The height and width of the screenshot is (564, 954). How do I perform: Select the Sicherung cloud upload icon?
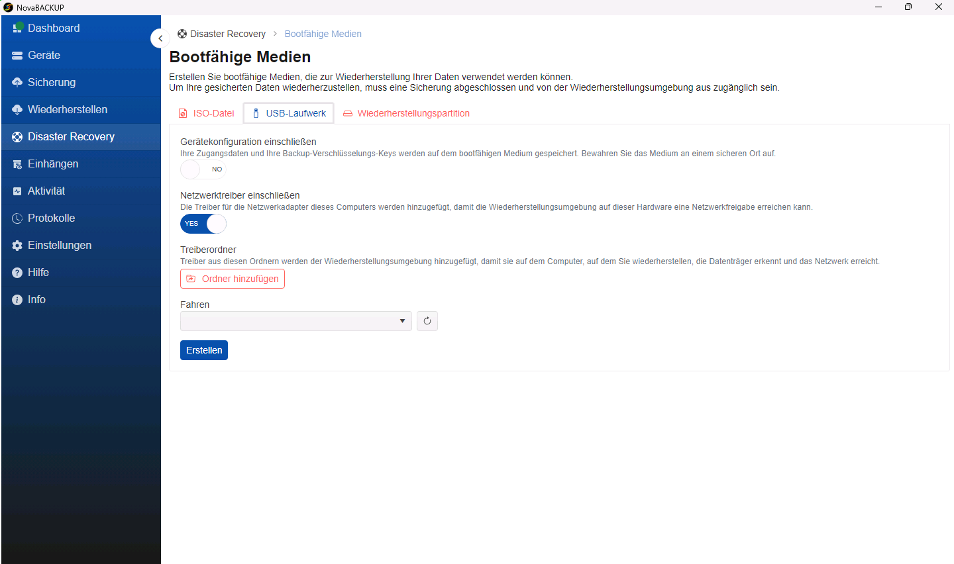click(x=17, y=83)
